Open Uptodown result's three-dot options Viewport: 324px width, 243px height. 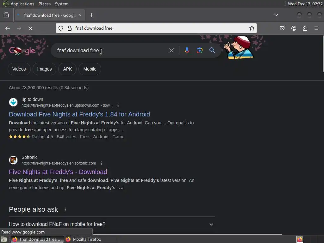pos(118,105)
